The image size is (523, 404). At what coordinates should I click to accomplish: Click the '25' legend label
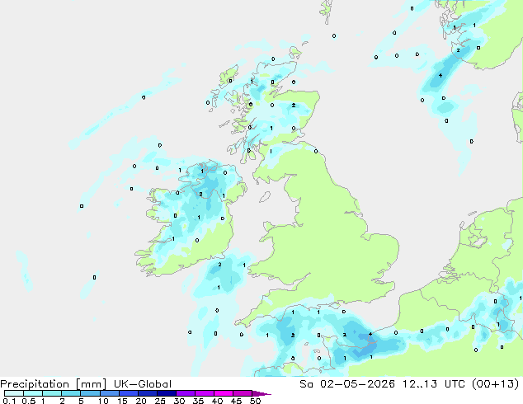(x=160, y=401)
